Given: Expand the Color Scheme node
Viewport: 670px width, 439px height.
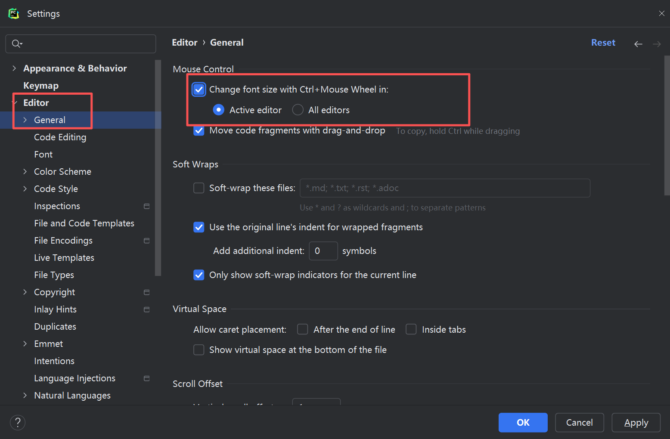Looking at the screenshot, I should coord(25,171).
